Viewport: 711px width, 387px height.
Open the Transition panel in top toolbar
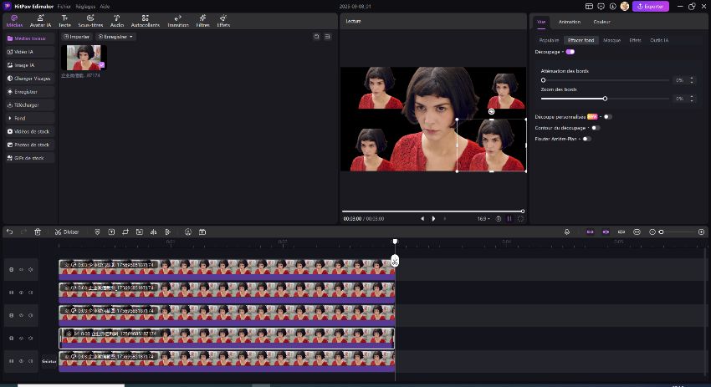pos(178,20)
